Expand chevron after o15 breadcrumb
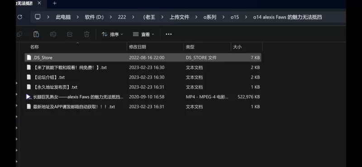This screenshot has height=167, width=362. tap(246, 17)
